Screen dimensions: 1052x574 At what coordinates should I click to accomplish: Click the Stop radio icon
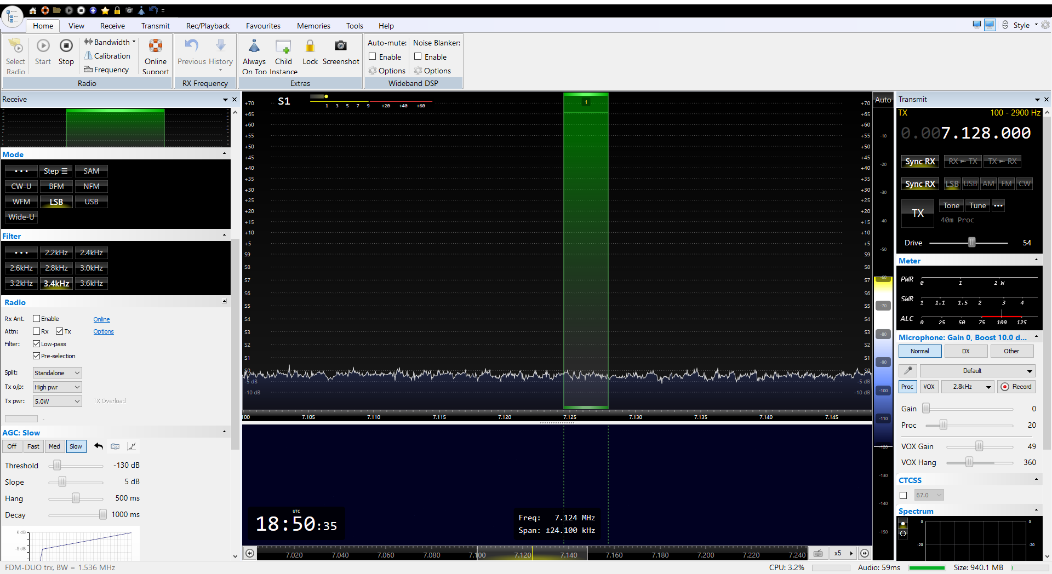66,46
